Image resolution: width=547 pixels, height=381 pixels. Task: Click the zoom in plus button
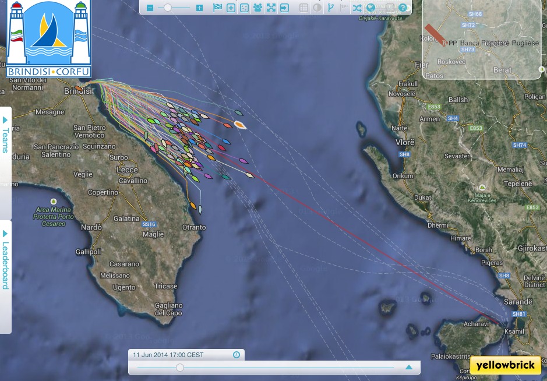point(200,8)
